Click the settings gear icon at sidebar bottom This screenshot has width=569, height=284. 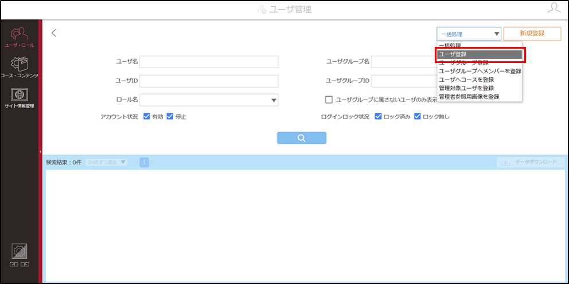[x=20, y=251]
